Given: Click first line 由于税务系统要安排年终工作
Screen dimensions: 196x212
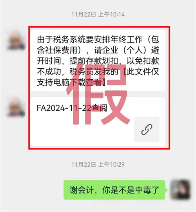Looking at the screenshot, I should coord(90,40).
